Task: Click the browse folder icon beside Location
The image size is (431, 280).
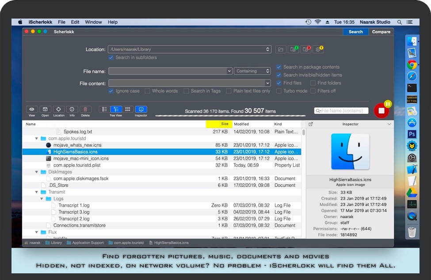Action: click(280, 49)
